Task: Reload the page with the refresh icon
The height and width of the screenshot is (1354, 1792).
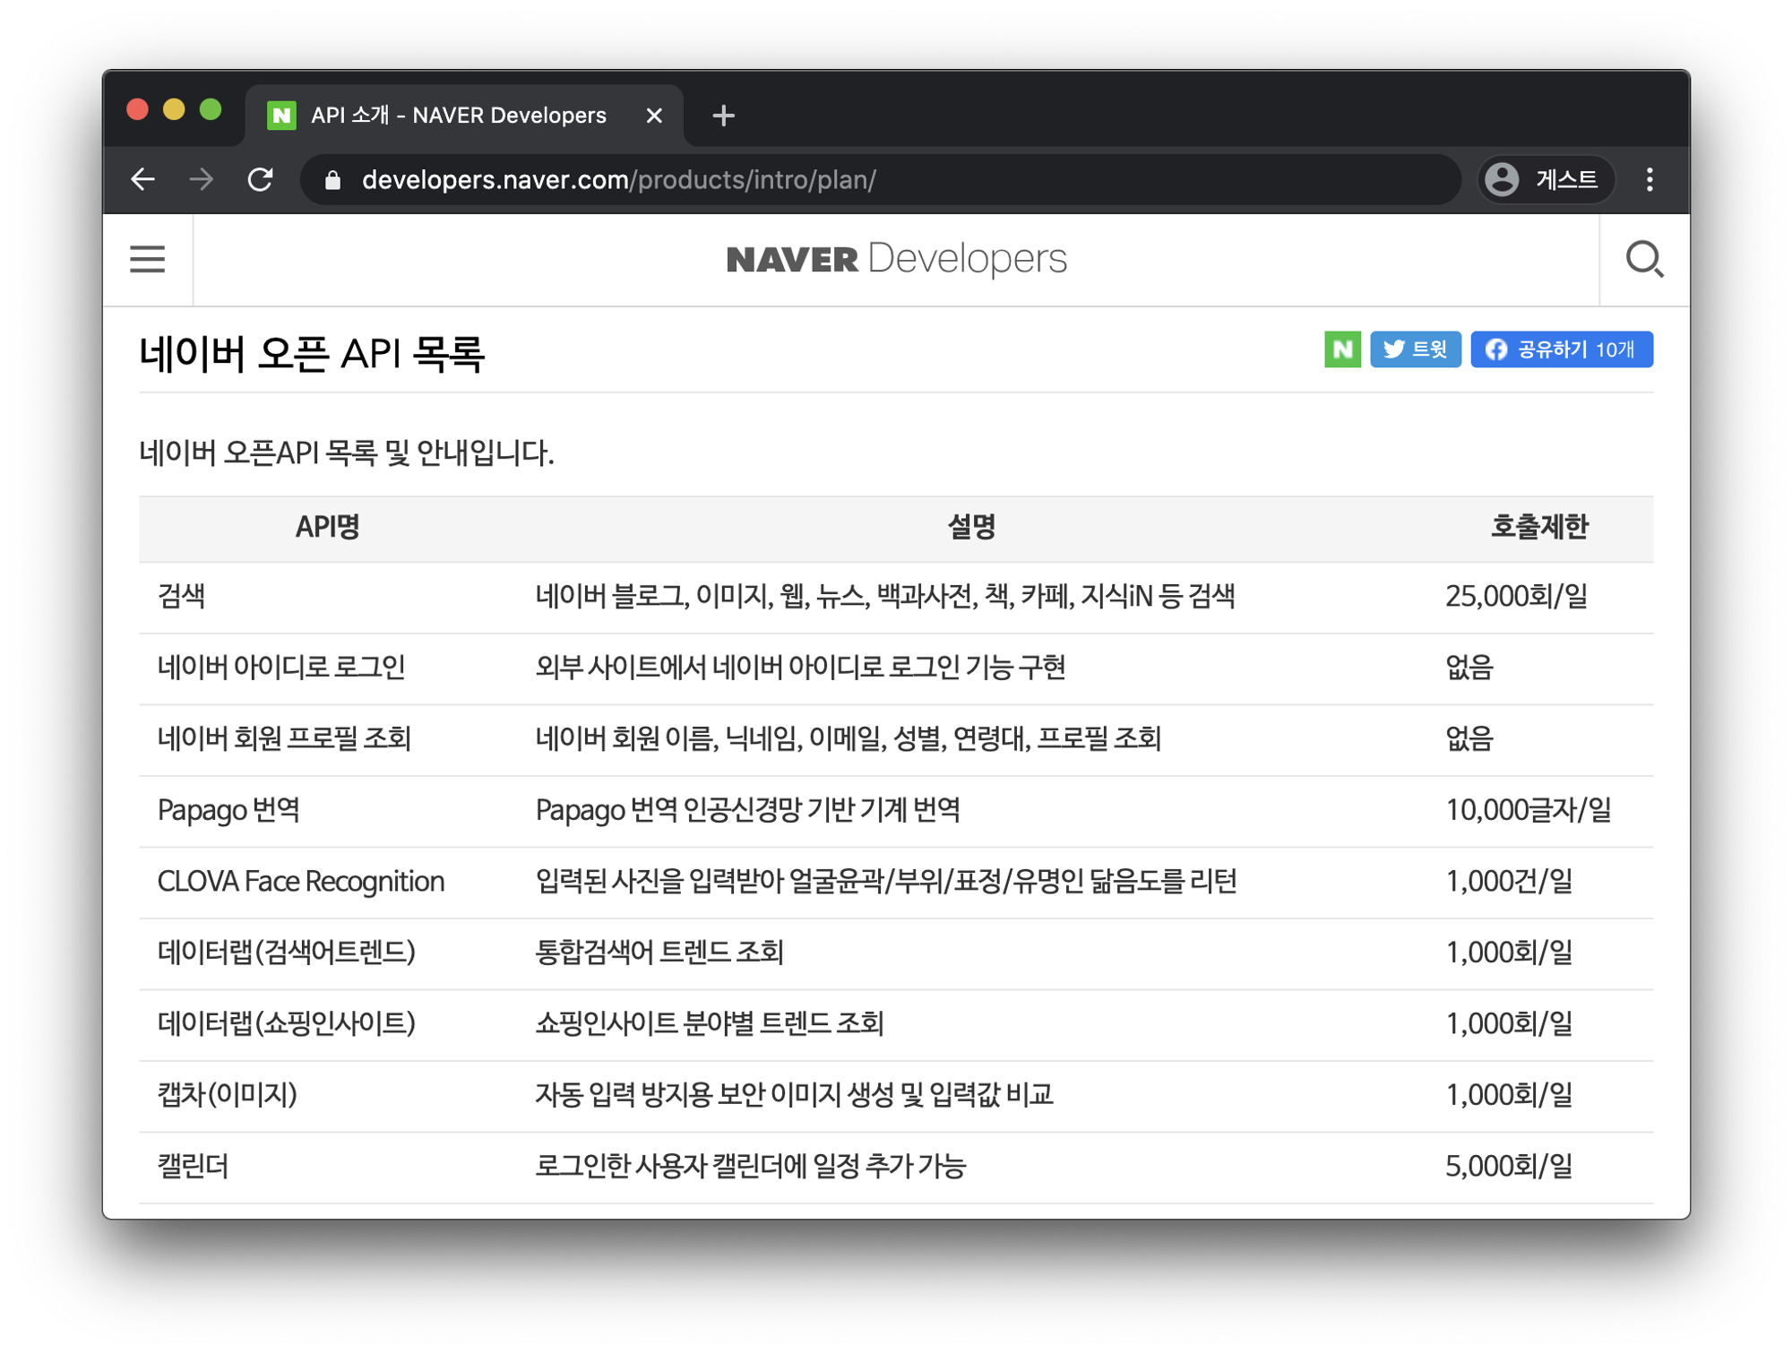Action: (261, 179)
